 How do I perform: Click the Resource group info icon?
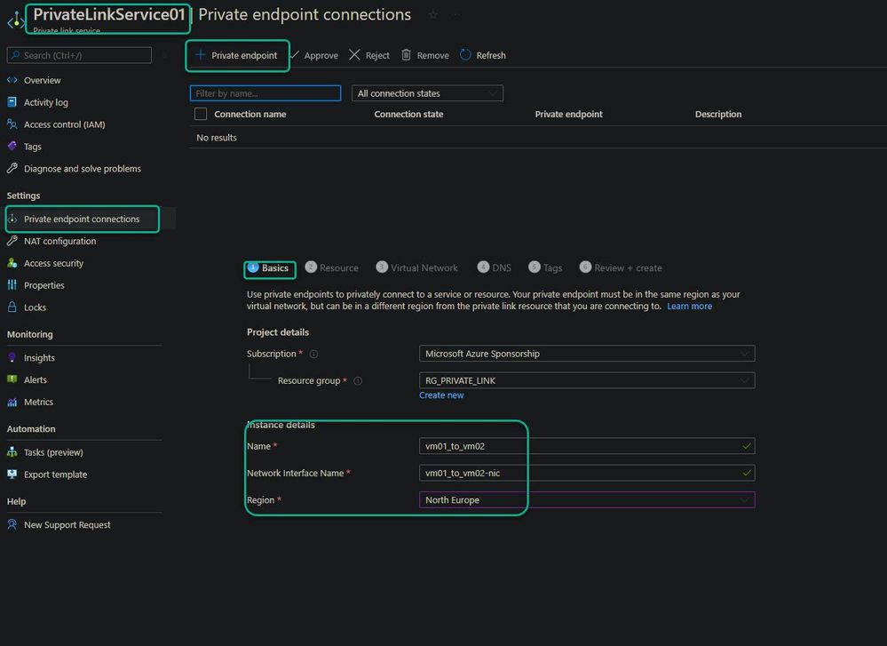358,381
